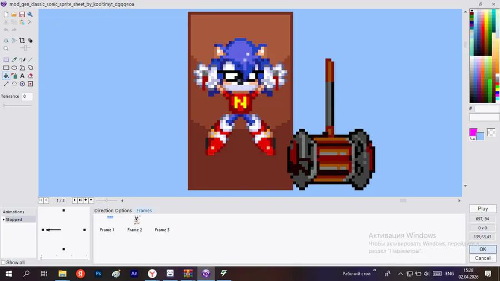The width and height of the screenshot is (500, 281).
Task: Click the New (clear image) icon
Action: pos(6,14)
